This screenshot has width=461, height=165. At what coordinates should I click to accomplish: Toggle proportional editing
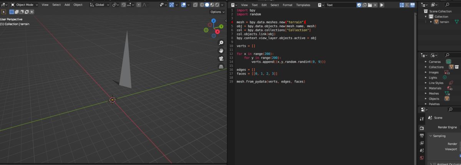click(x=139, y=5)
